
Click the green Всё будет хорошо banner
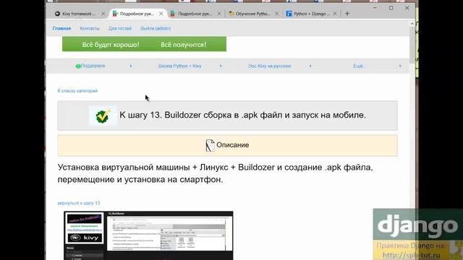click(x=144, y=44)
